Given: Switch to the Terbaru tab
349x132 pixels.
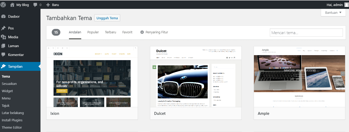Looking at the screenshot, I should point(110,32).
